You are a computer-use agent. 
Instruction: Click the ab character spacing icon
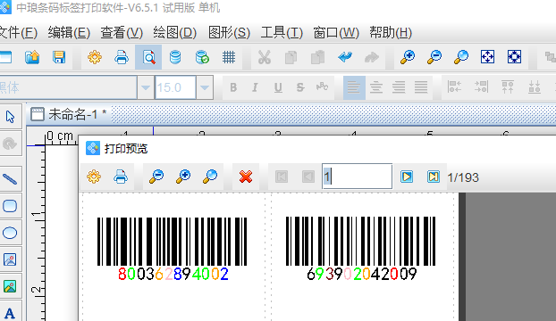tap(322, 86)
